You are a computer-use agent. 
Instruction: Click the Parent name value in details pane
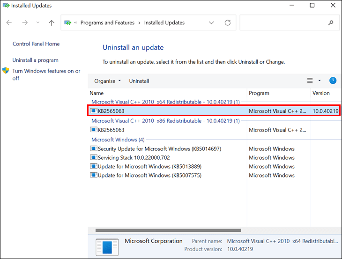click(x=283, y=241)
